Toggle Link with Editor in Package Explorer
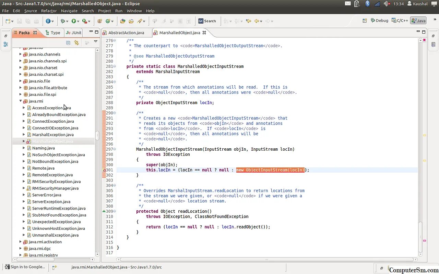The height and width of the screenshot is (274, 439). click(x=76, y=43)
